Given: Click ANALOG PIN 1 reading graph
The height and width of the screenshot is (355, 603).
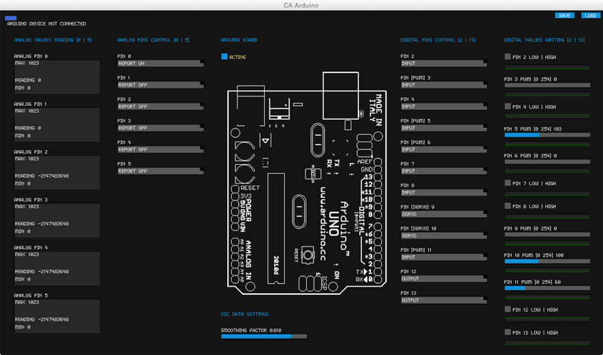Looking at the screenshot, I should (x=58, y=125).
